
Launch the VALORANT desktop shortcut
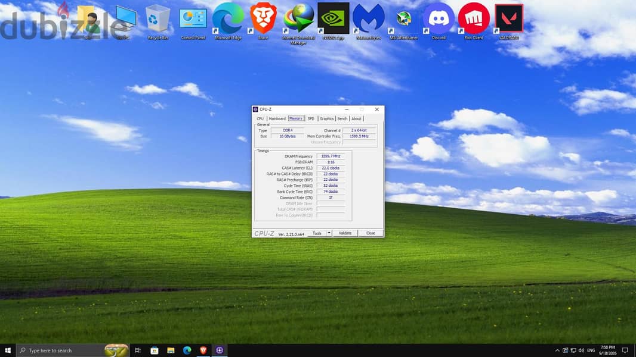click(x=509, y=22)
